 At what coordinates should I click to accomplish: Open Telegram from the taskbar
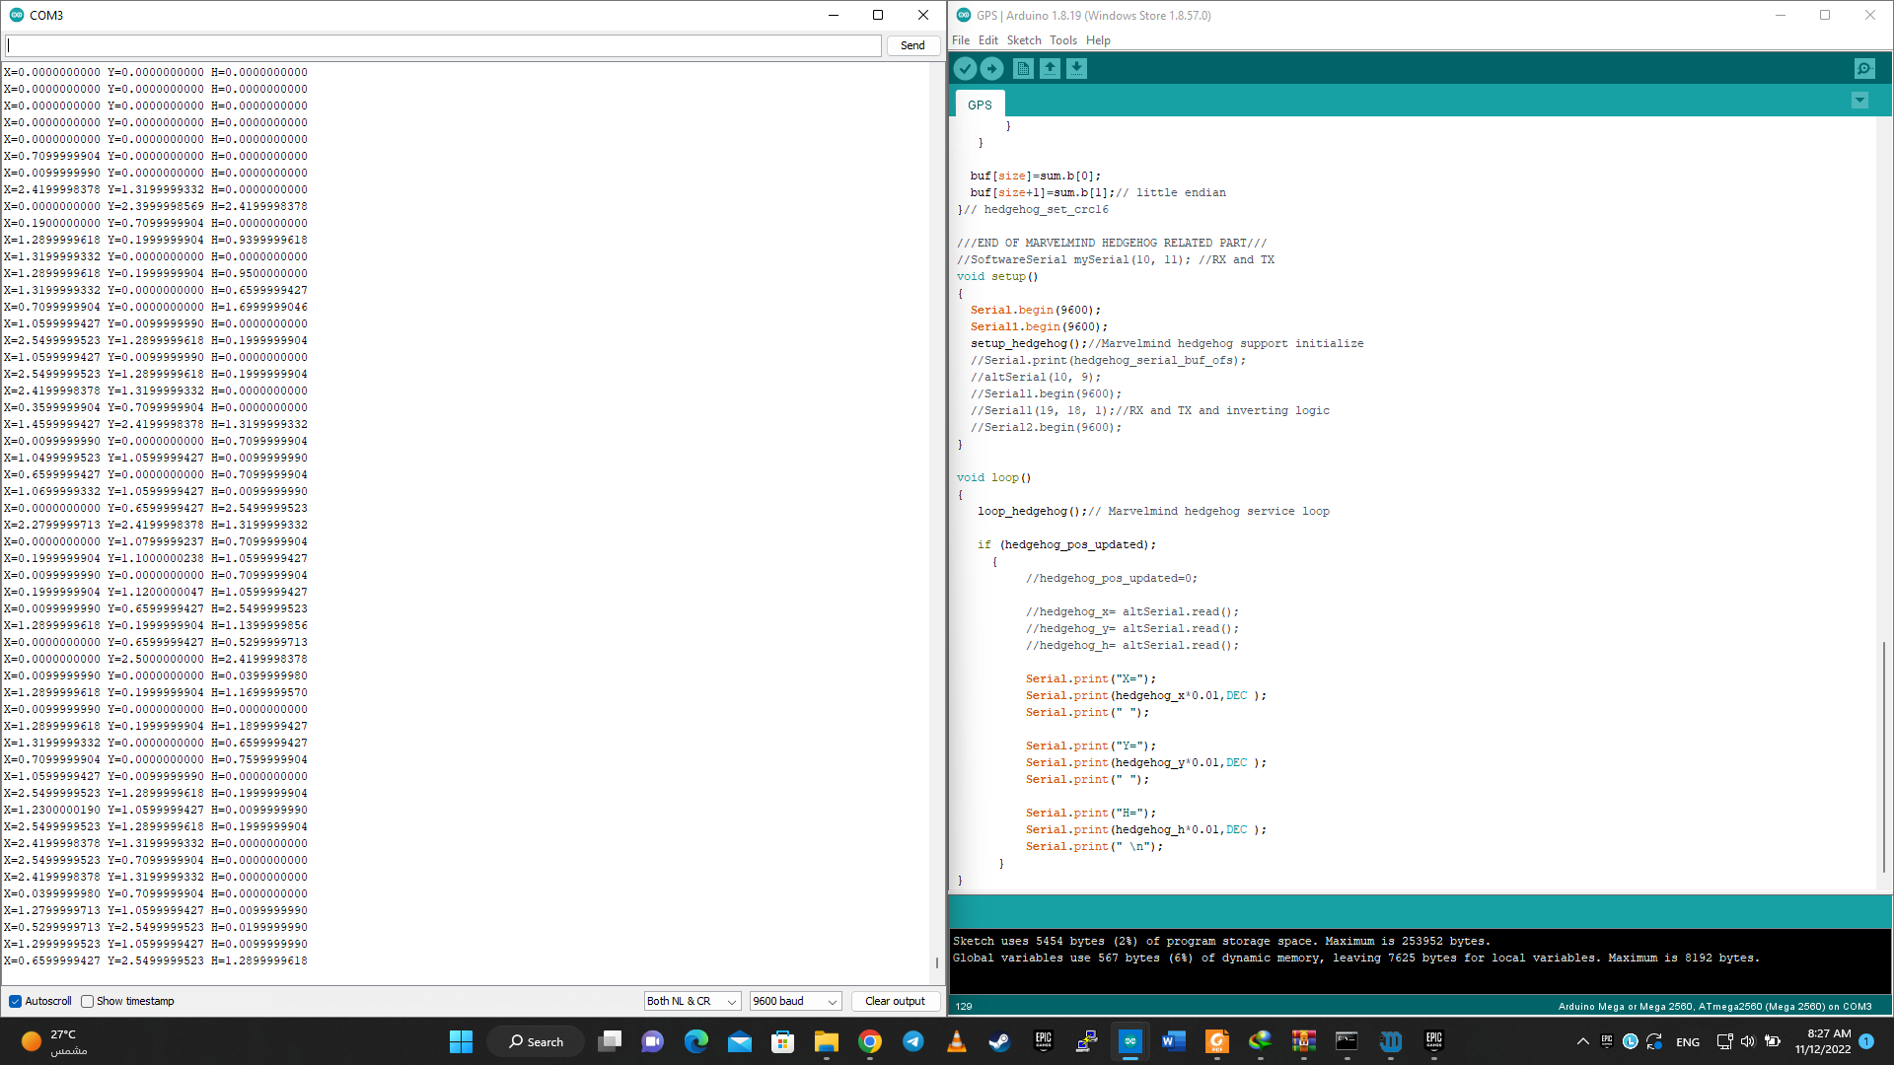coord(912,1041)
